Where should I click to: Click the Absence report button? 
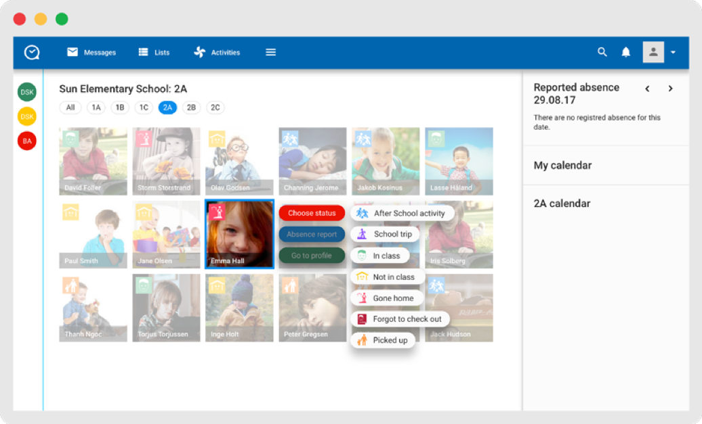(x=312, y=235)
